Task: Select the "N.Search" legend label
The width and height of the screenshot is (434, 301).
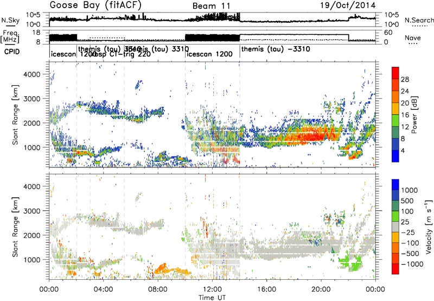Action: [419, 20]
